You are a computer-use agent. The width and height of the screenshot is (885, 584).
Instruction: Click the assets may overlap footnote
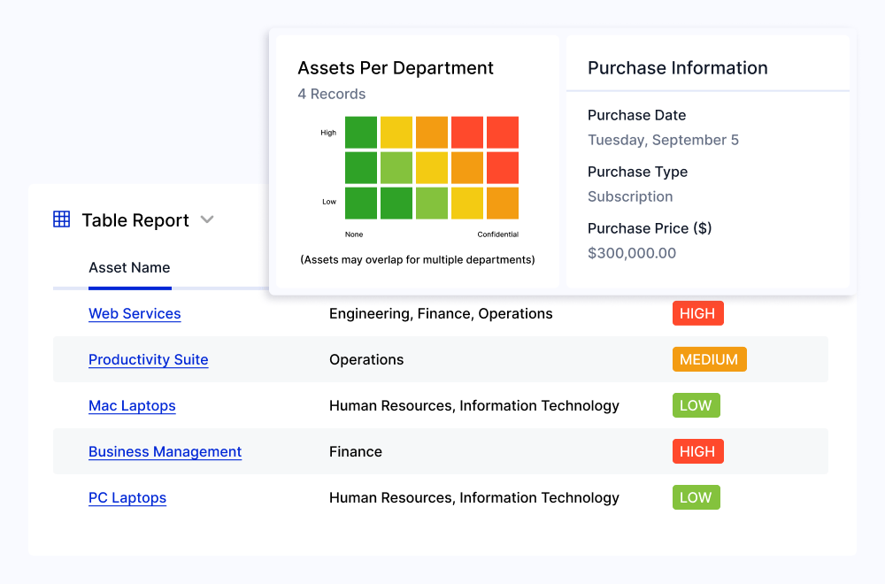click(418, 259)
